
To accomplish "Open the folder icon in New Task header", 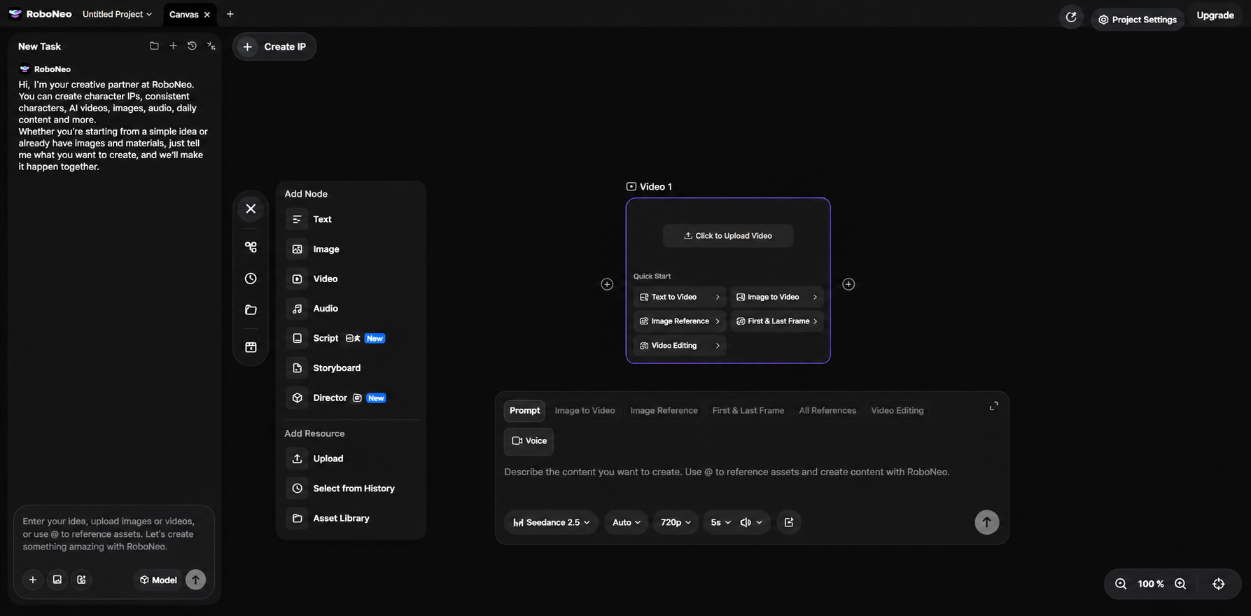I will click(x=154, y=46).
